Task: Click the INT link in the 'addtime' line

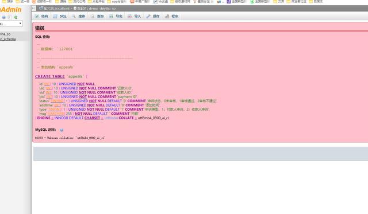Action: click(57, 105)
